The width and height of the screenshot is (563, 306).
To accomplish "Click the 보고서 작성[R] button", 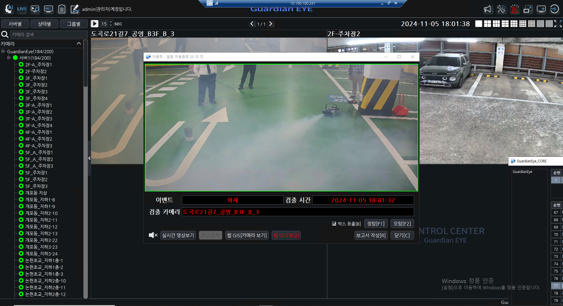I will pos(371,236).
